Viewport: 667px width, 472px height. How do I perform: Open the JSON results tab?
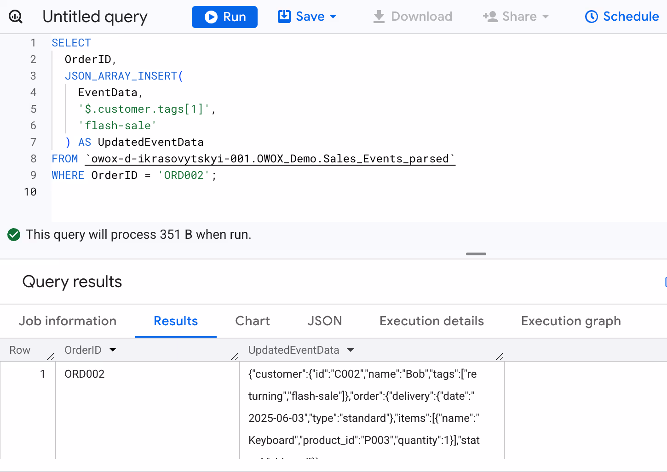pos(325,321)
